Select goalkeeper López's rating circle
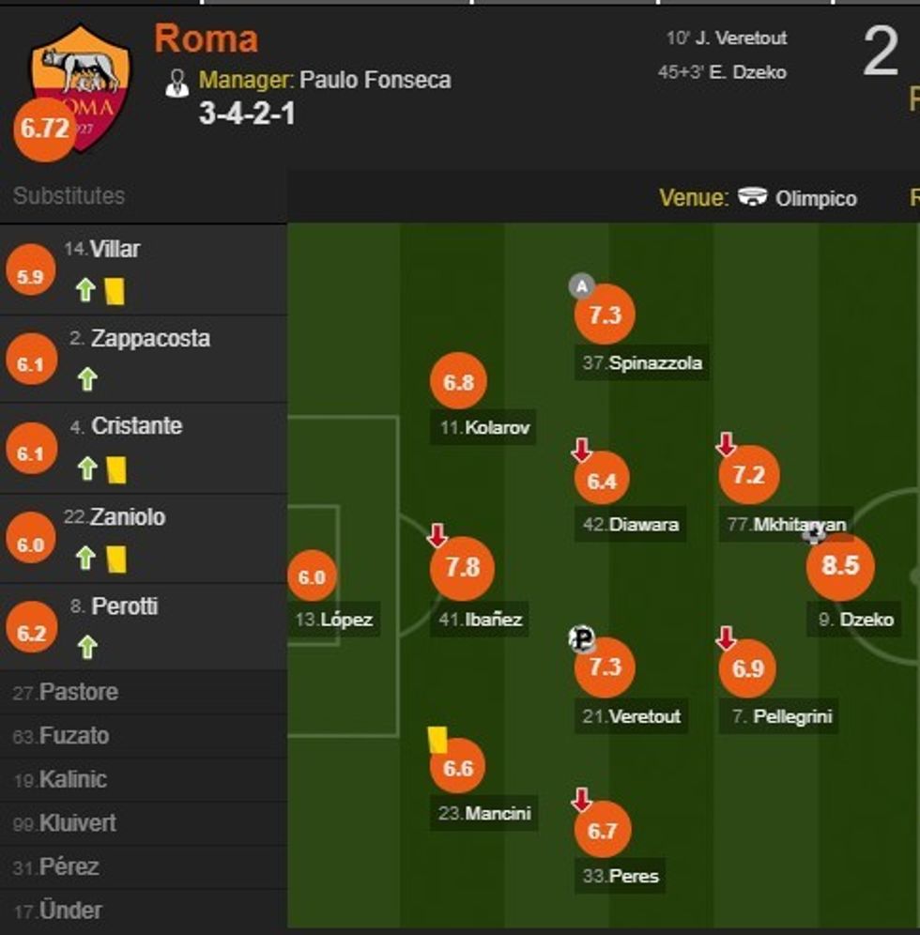The height and width of the screenshot is (935, 920). 312,577
